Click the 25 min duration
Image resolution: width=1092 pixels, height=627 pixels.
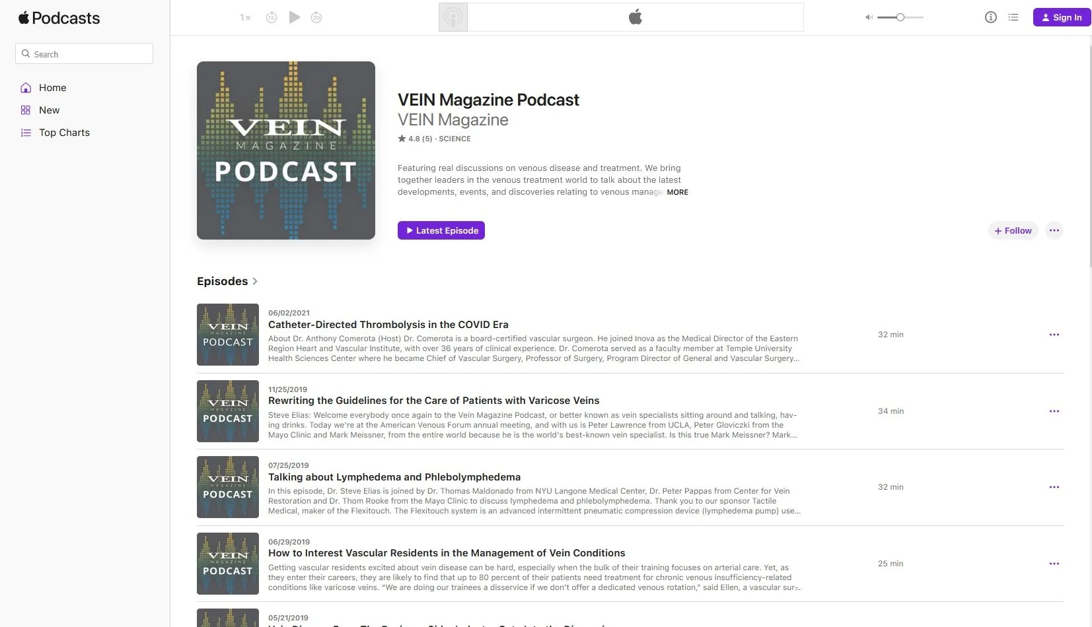click(x=891, y=564)
